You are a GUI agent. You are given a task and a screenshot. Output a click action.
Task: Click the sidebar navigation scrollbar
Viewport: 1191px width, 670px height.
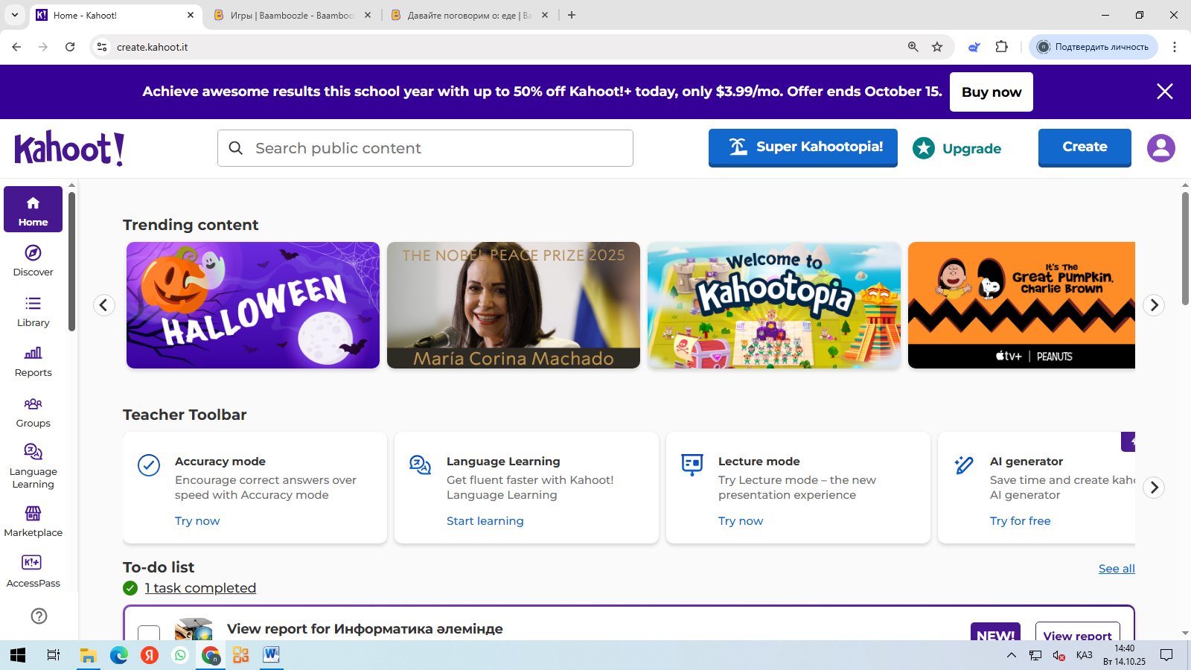click(x=71, y=261)
